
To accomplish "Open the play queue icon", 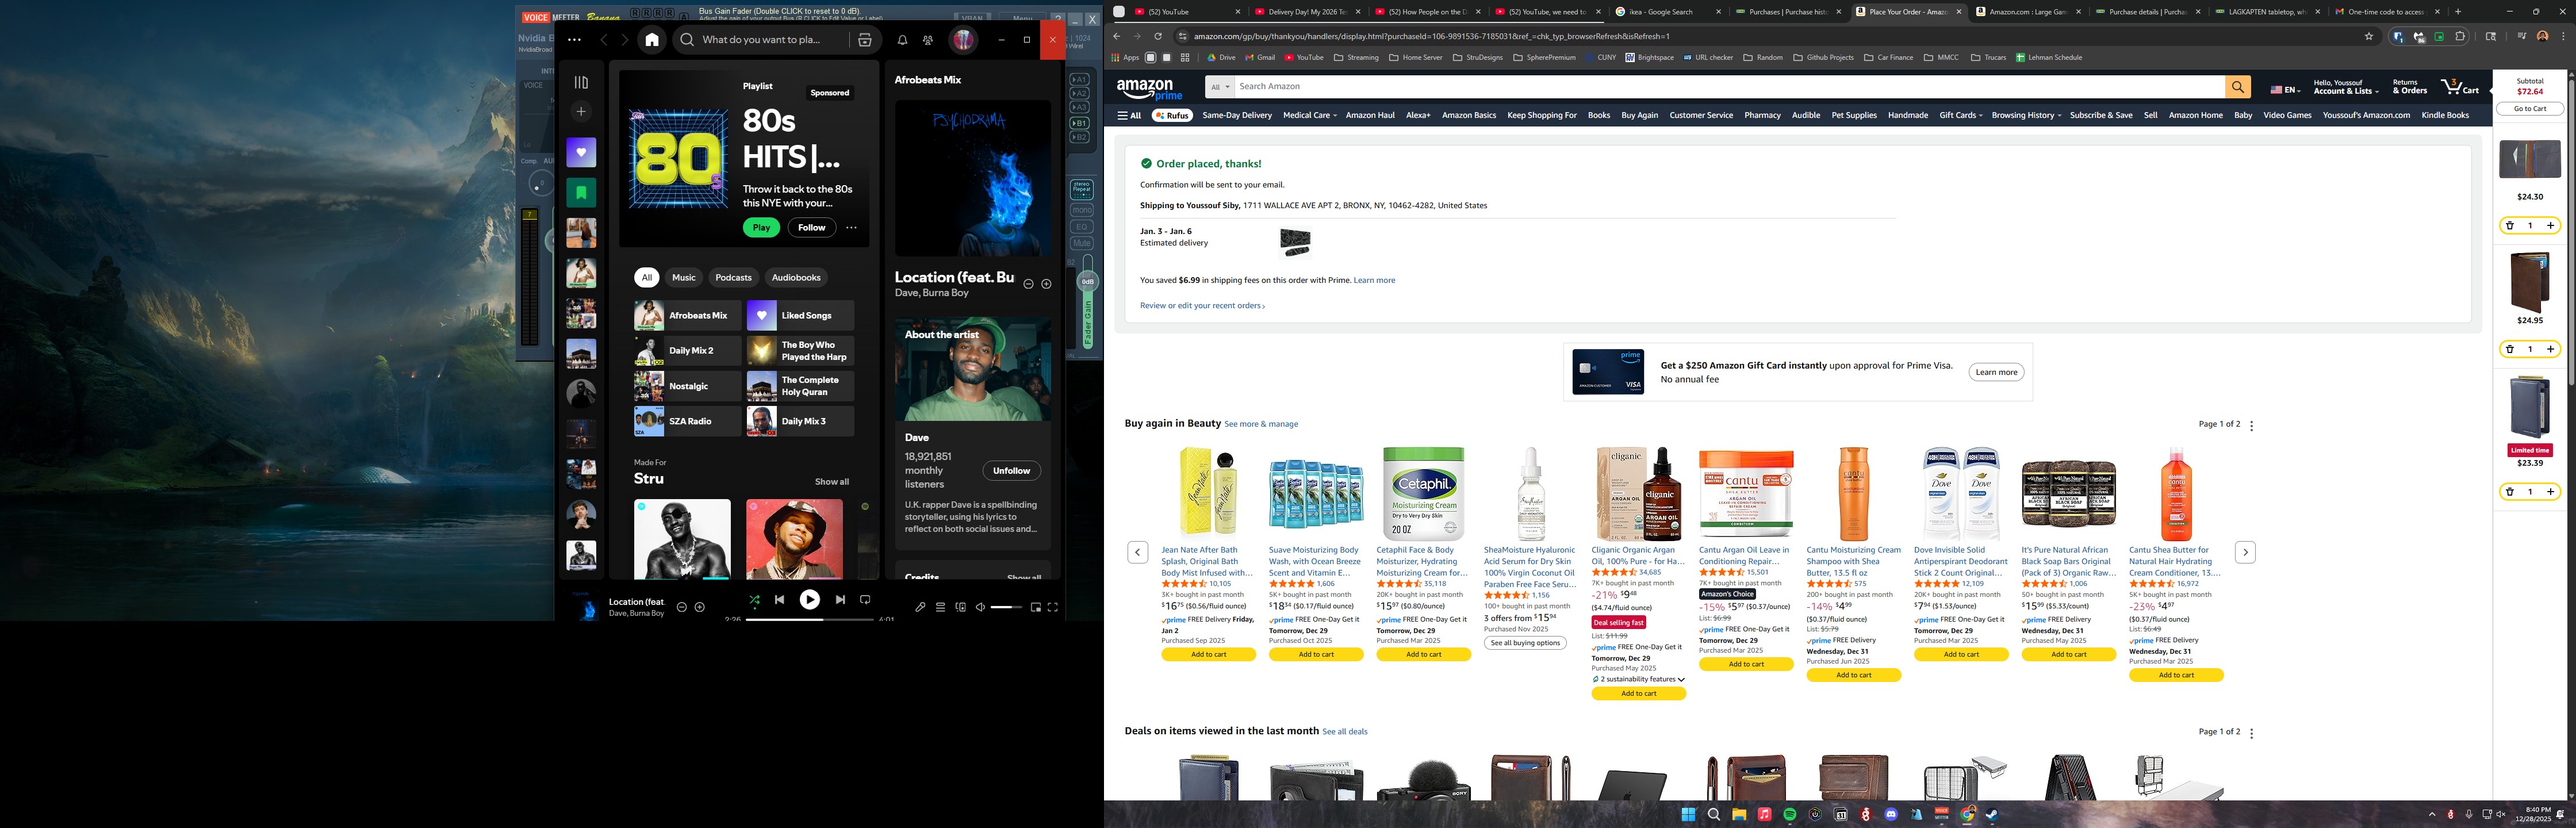I will click(940, 607).
